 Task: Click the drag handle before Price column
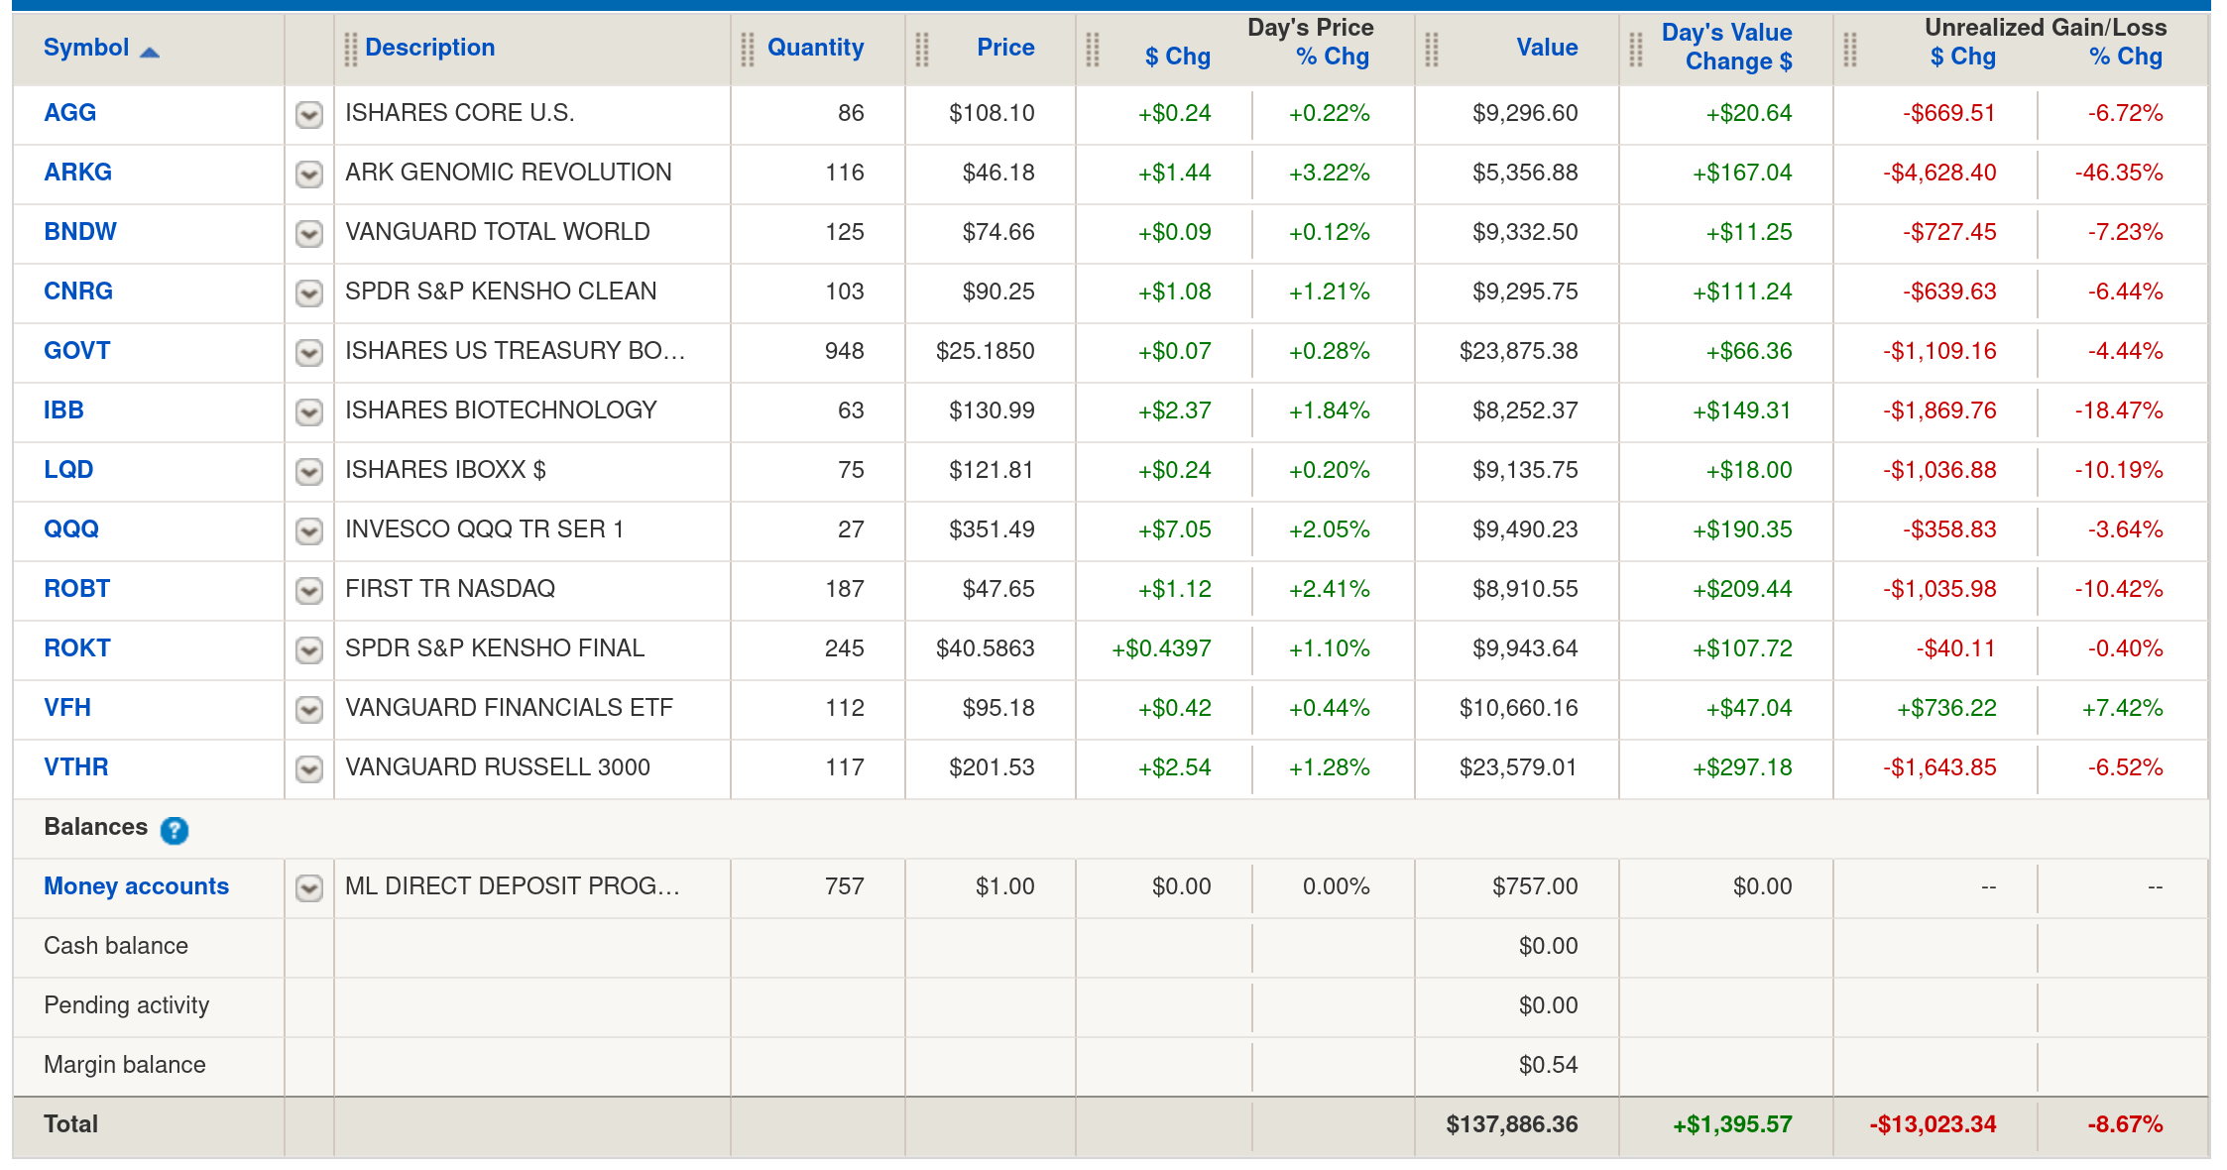point(922,49)
